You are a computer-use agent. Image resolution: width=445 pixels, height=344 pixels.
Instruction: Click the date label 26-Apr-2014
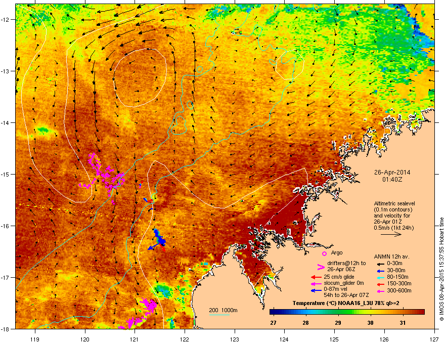[392, 173]
